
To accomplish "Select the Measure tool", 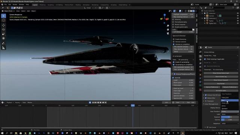I will tap(3, 48).
